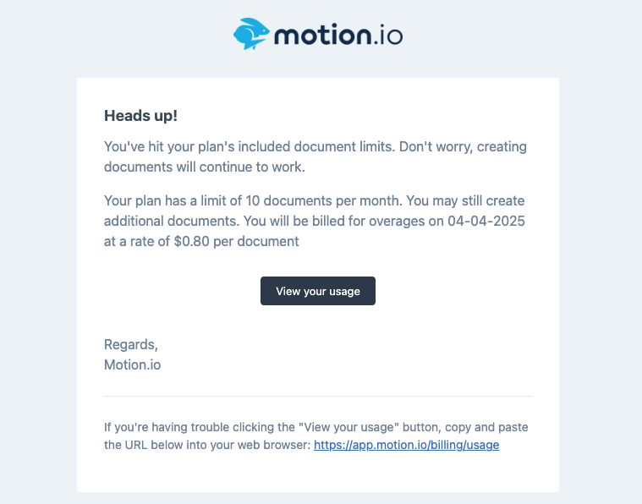Click the horizontal divider below the signature
The image size is (642, 504).
[317, 396]
